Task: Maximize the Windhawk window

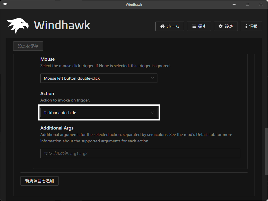Action: tap(248, 4)
